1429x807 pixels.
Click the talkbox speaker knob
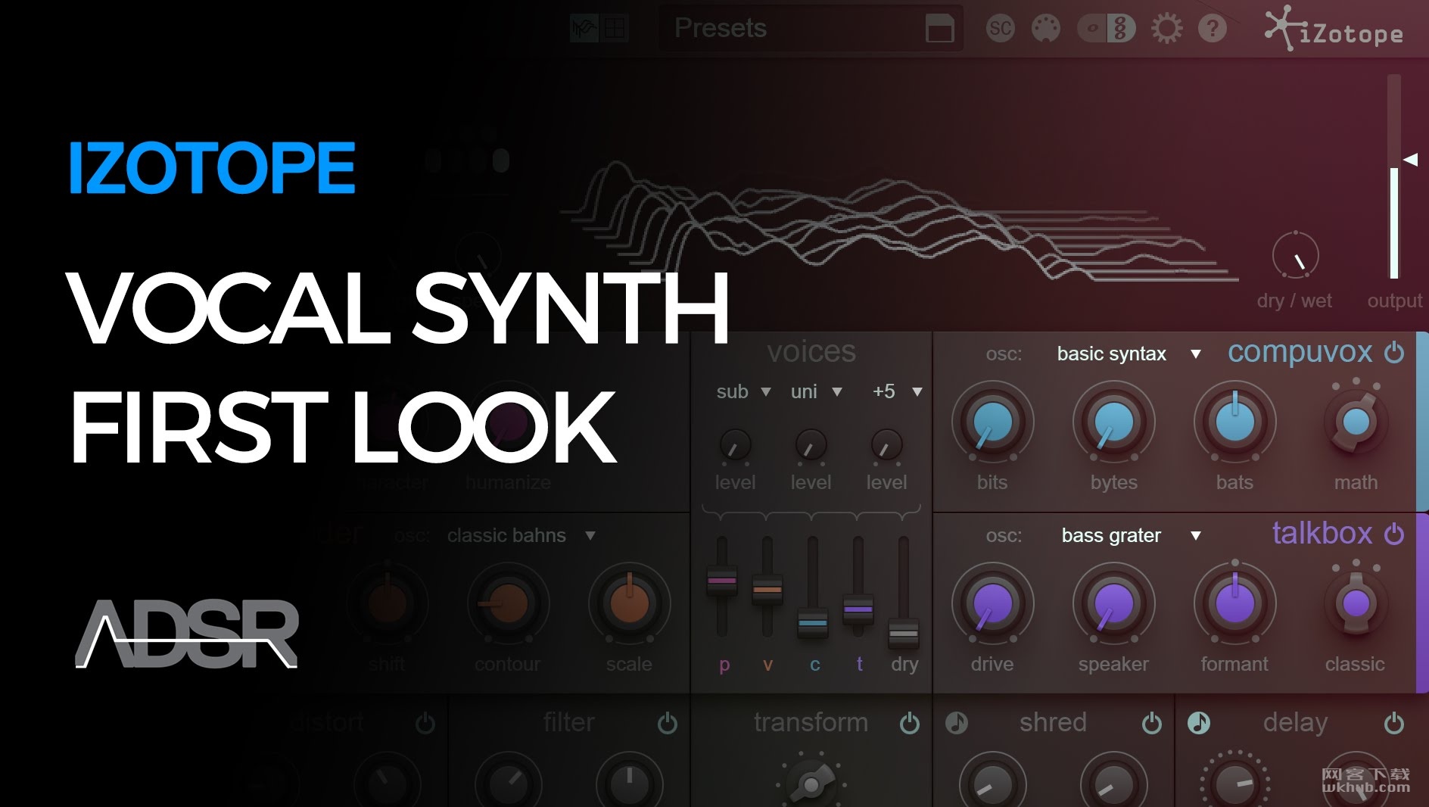coord(1113,604)
